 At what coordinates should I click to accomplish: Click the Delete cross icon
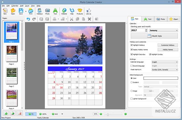89,19
